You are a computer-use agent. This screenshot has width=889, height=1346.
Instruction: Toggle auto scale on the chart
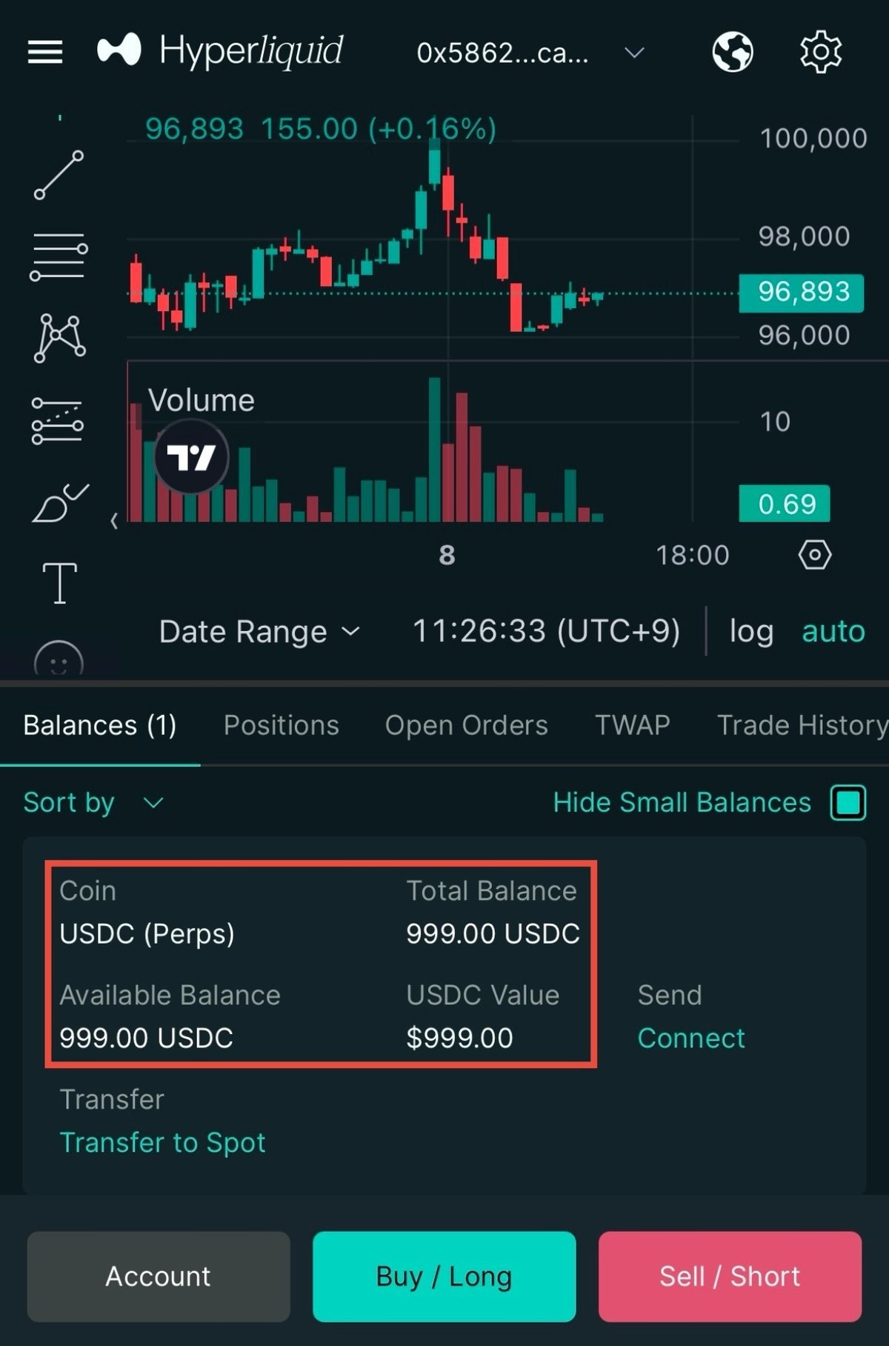click(x=833, y=631)
